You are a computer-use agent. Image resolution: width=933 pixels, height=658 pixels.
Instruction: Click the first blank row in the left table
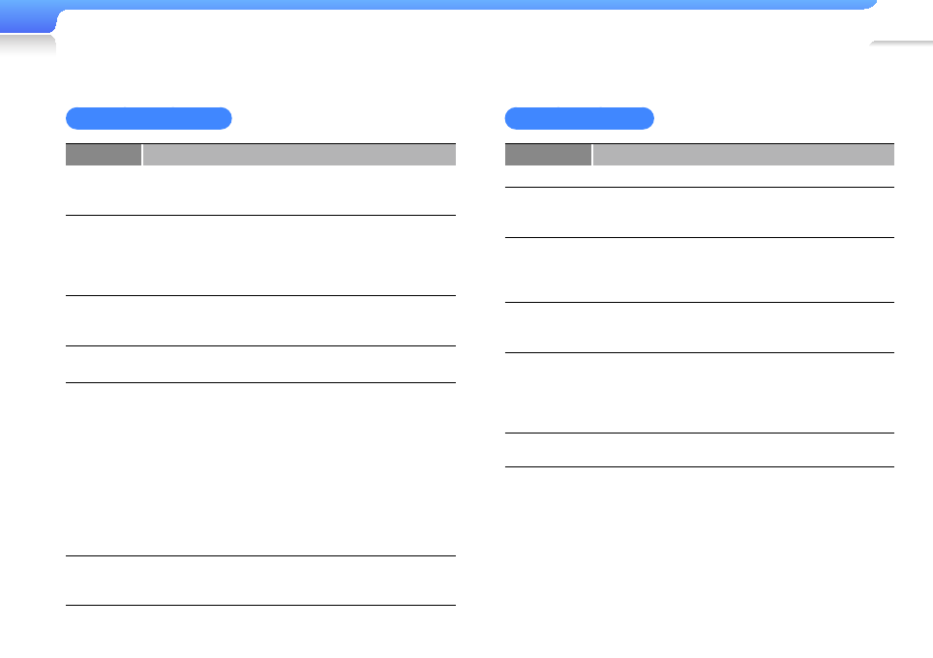tap(260, 191)
